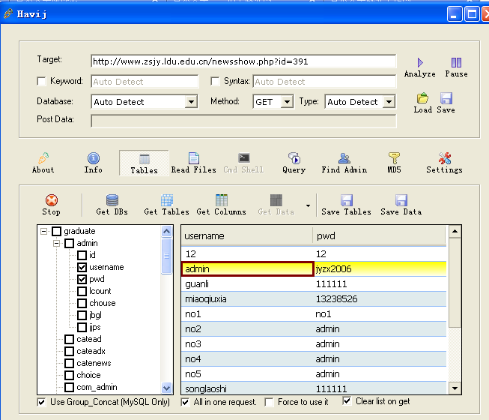
Task: Open the Type dropdown
Action: [x=389, y=102]
